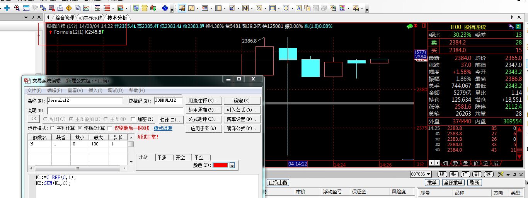
Task: Click the eraser icon in drawing toolbar
Action: pyautogui.click(x=324, y=8)
